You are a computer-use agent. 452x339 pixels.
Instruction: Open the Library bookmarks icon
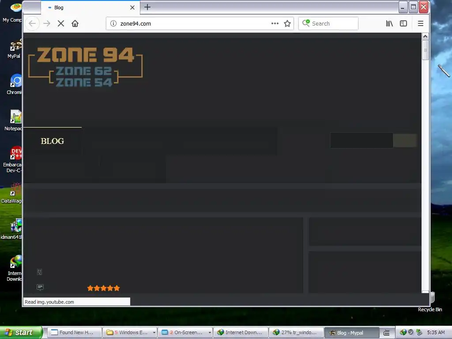click(389, 24)
